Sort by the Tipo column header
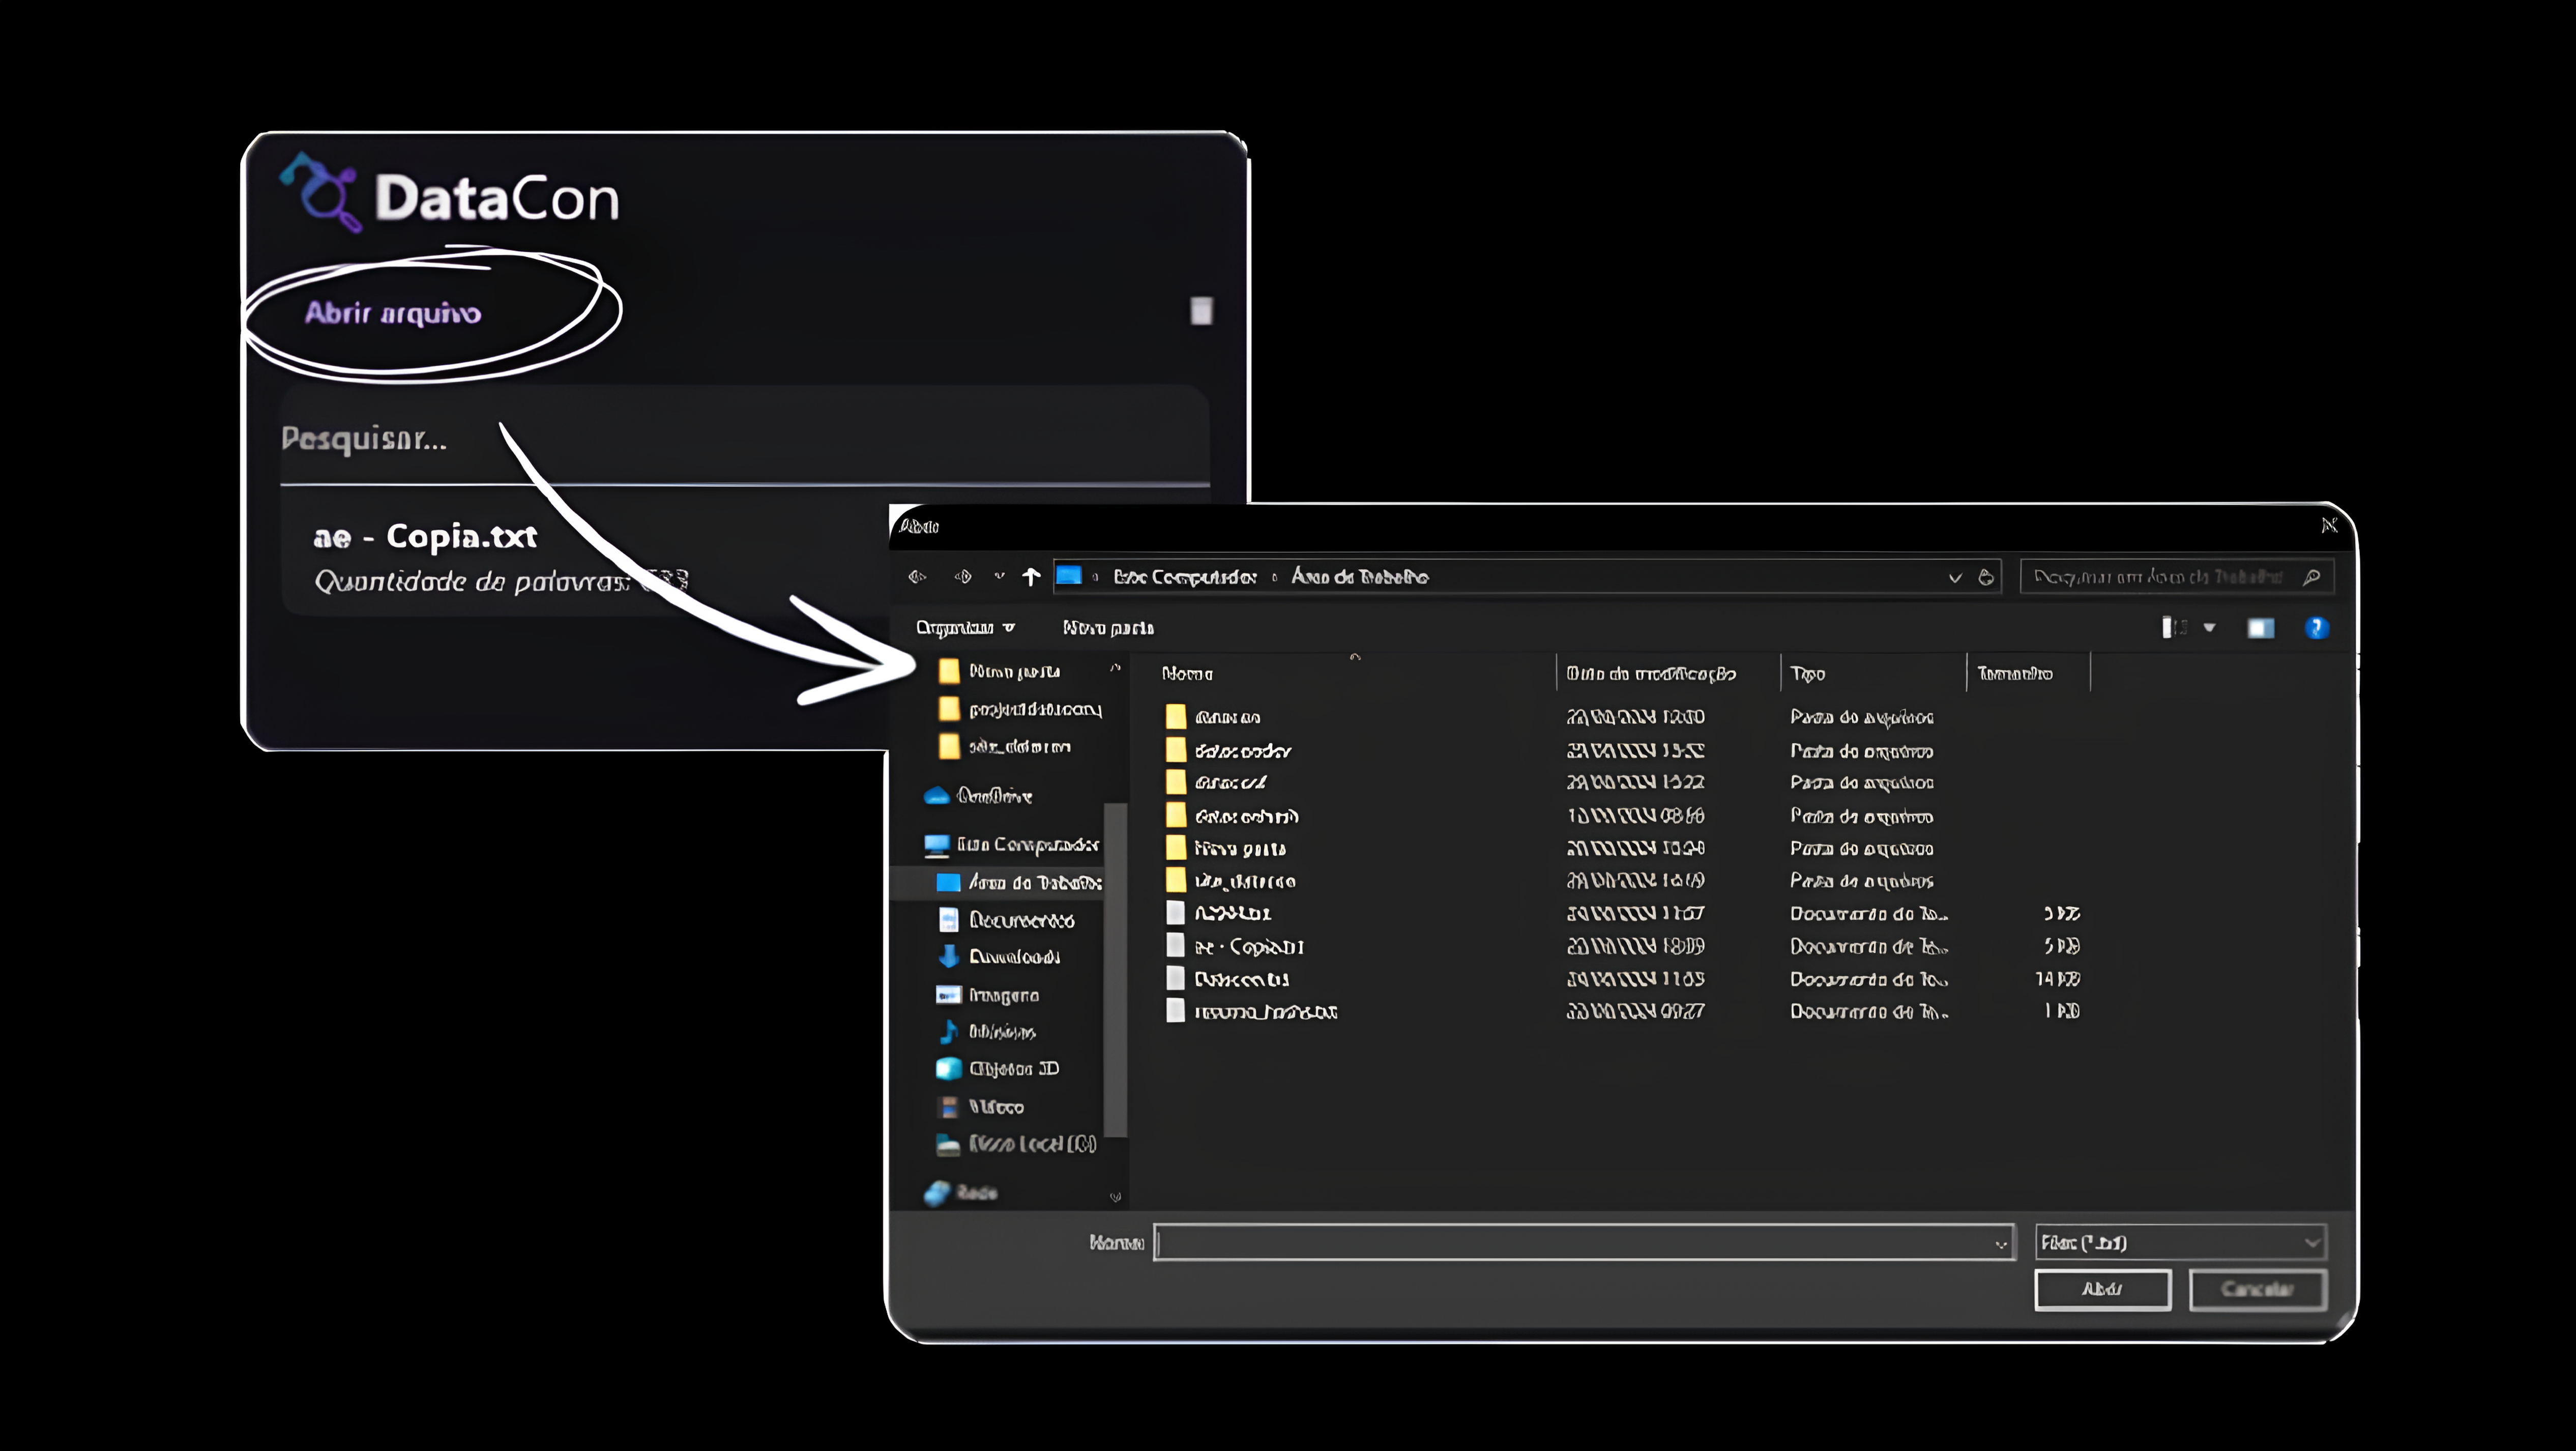Screen dimensions: 2576x1451 (1807, 674)
